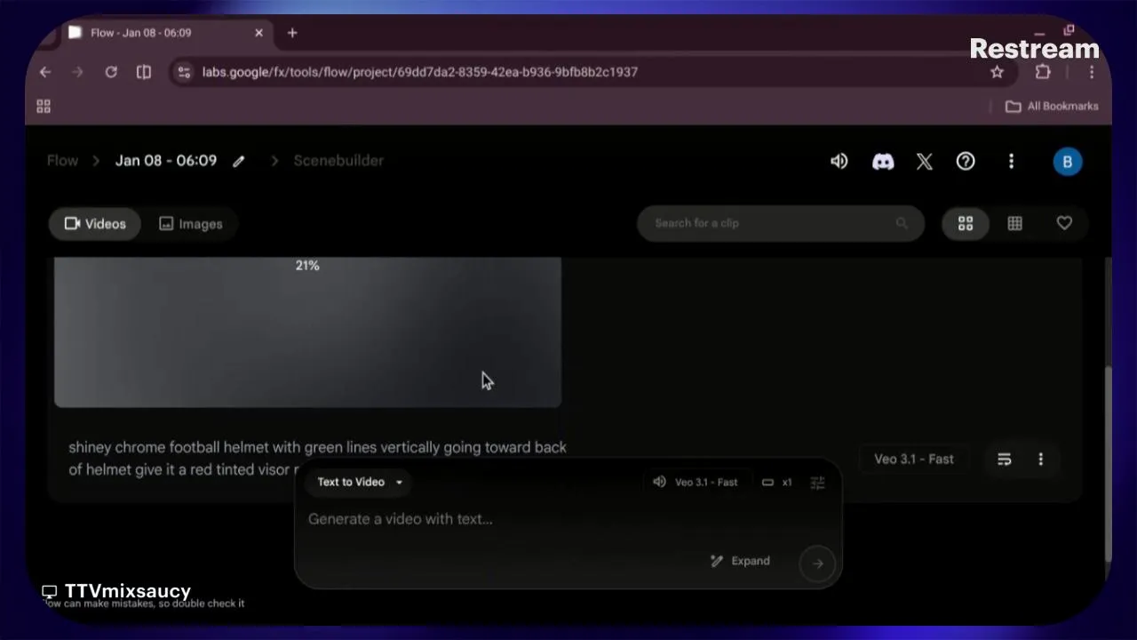Image resolution: width=1137 pixels, height=640 pixels.
Task: Click the reuse prompt icon beside clip
Action: coord(1005,460)
